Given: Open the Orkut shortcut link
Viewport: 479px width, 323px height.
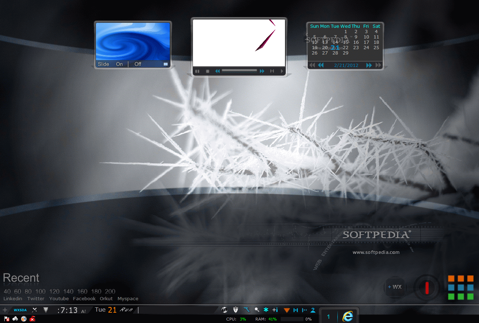Looking at the screenshot, I should (106, 299).
